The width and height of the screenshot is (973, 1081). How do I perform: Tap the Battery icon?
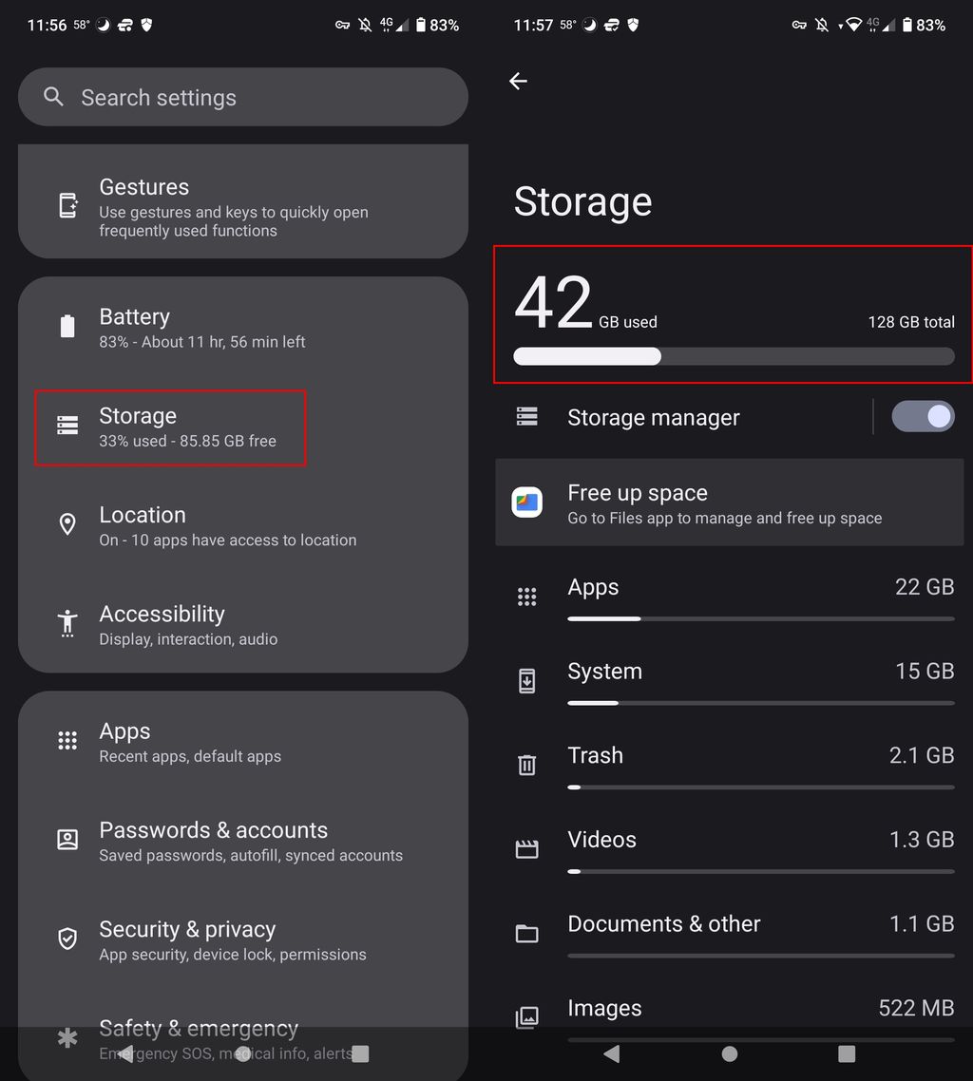[x=67, y=326]
